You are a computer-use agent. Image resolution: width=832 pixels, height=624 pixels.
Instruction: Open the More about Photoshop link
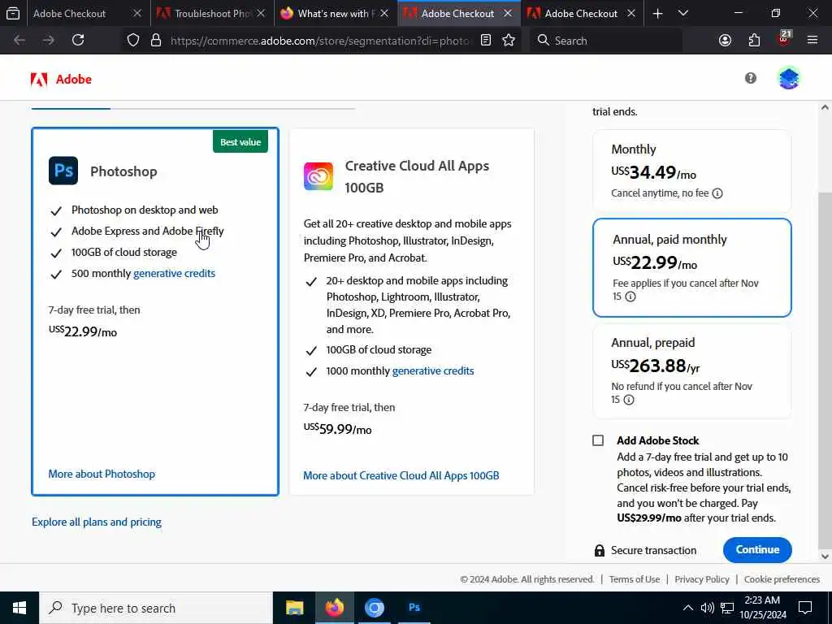102,474
